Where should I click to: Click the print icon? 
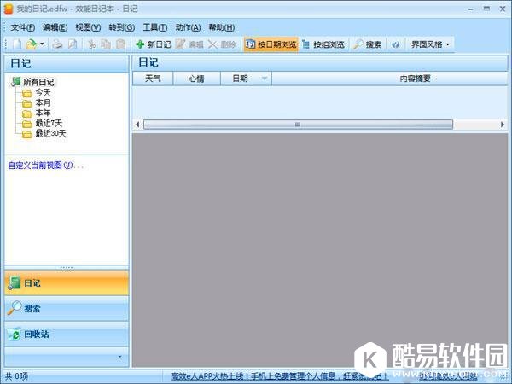57,44
